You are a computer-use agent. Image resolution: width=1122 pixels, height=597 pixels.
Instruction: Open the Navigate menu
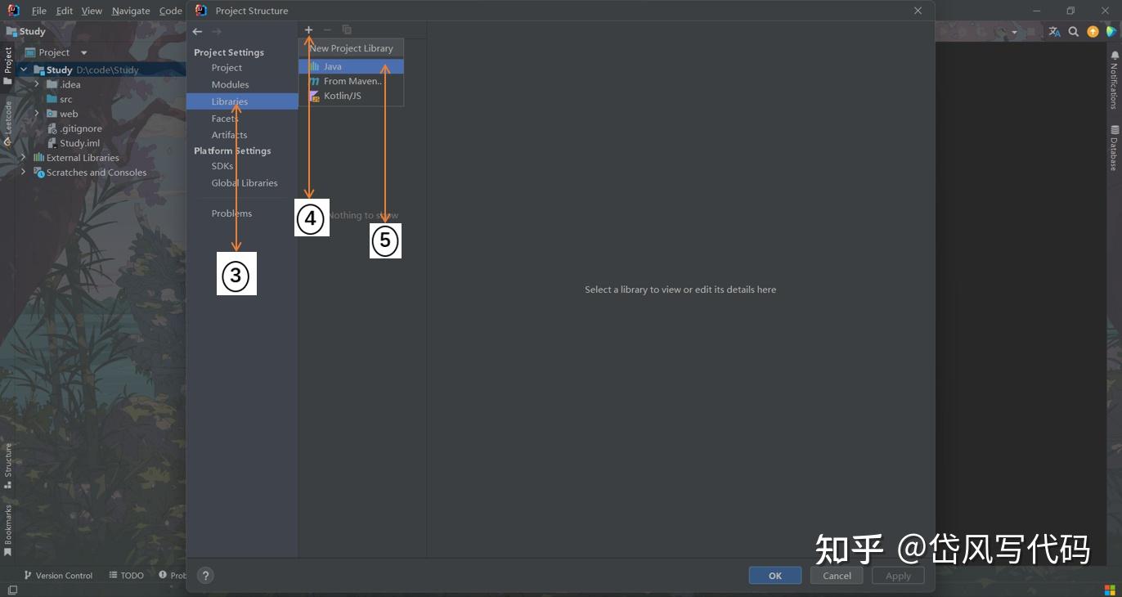click(x=130, y=11)
